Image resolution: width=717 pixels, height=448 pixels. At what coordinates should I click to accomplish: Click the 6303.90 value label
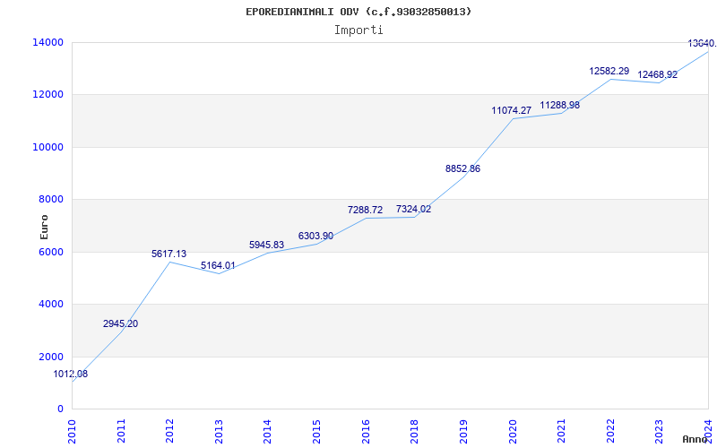(315, 237)
